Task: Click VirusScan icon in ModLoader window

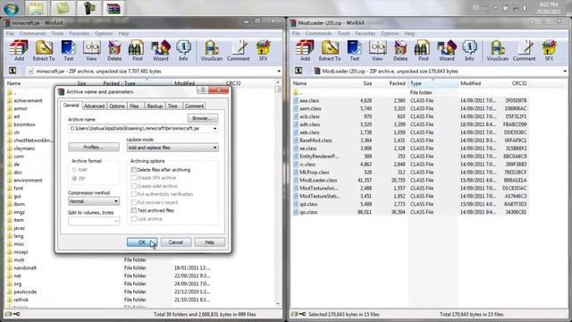Action: 497,50
